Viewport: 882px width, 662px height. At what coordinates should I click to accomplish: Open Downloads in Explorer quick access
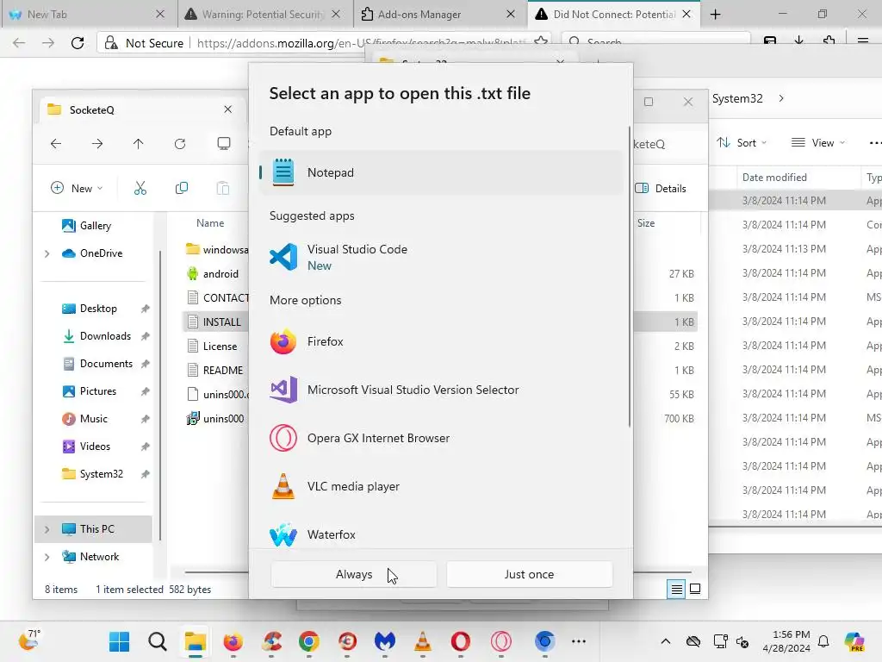[104, 336]
